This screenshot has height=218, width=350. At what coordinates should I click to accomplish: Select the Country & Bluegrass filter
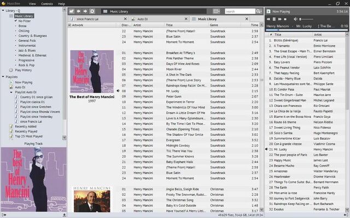pos(33,35)
